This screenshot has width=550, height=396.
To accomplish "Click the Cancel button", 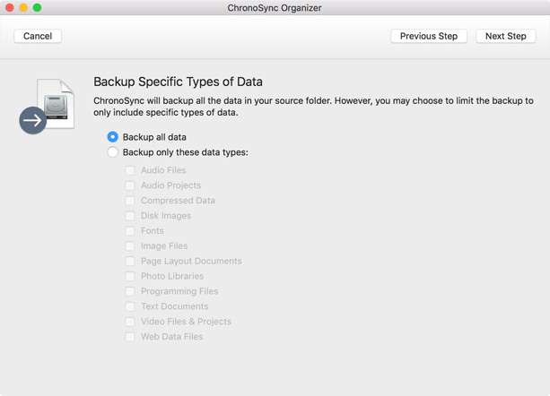I will tap(38, 36).
